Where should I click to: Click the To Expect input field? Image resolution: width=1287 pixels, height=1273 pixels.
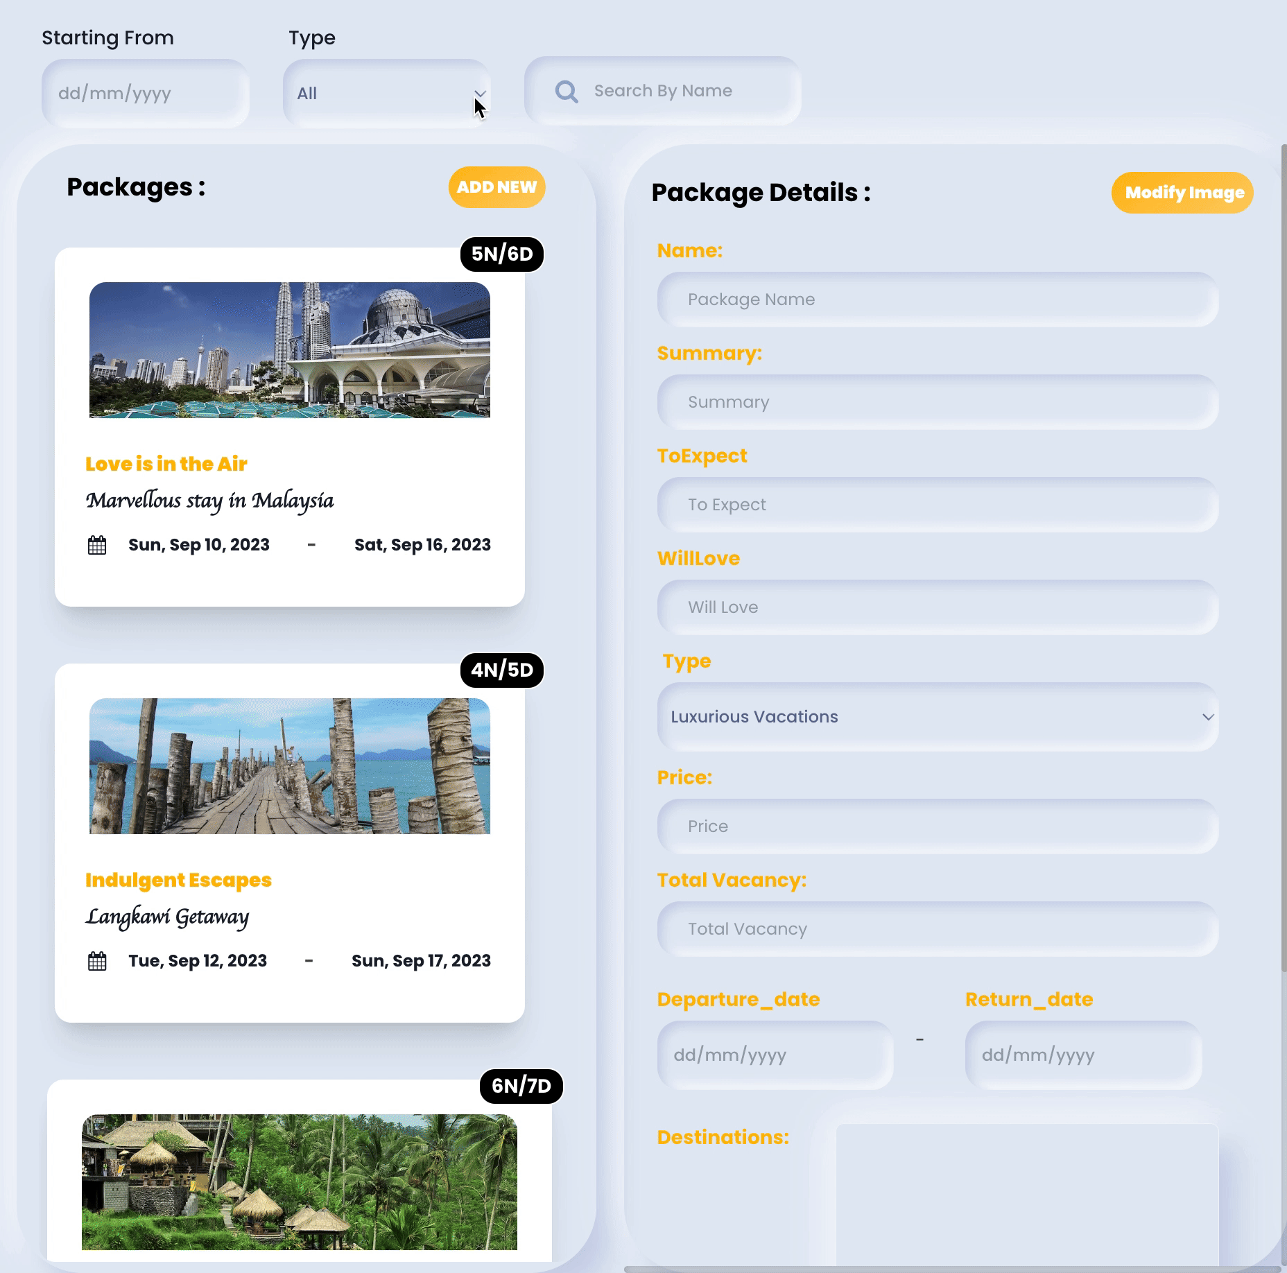[x=938, y=505]
